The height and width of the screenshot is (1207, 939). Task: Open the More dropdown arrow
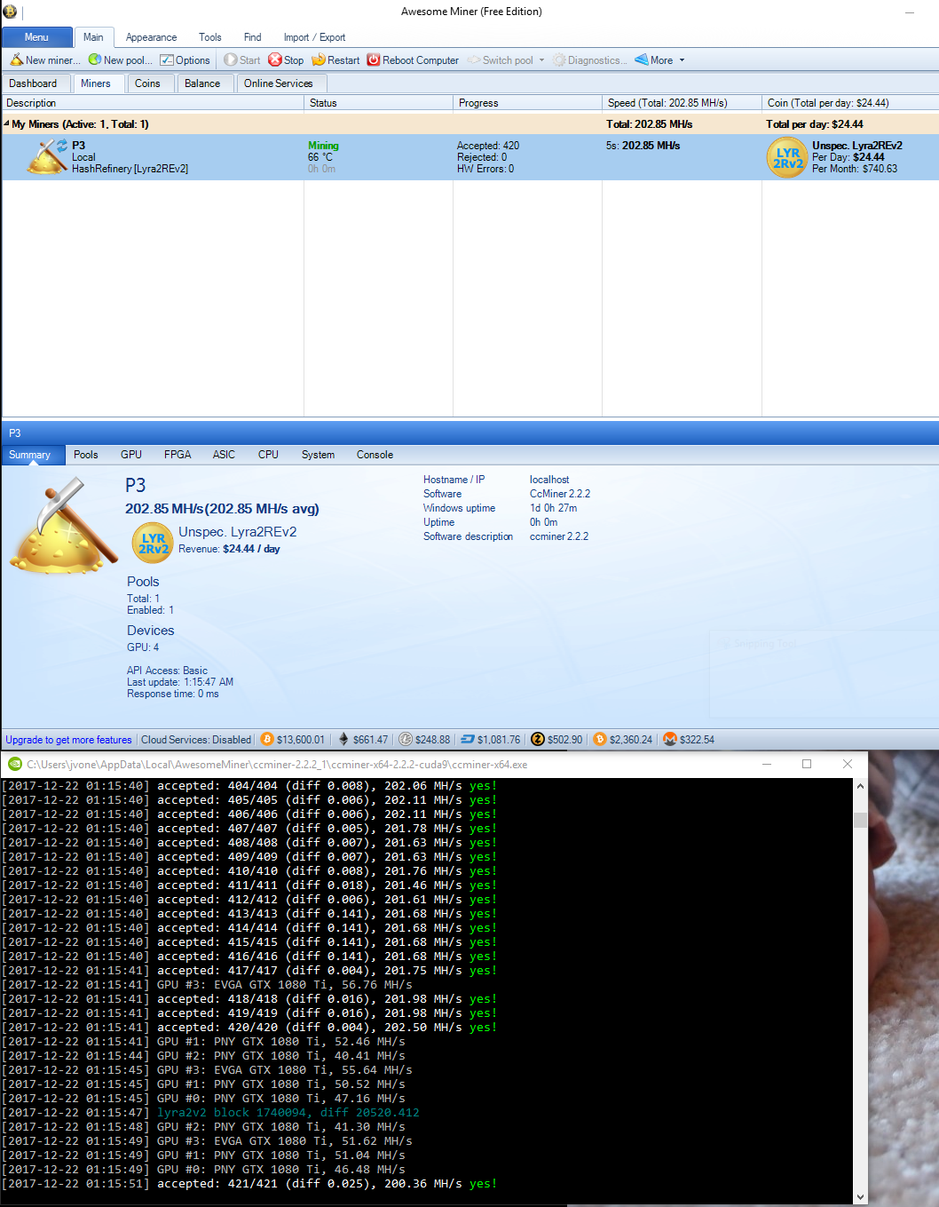click(682, 60)
